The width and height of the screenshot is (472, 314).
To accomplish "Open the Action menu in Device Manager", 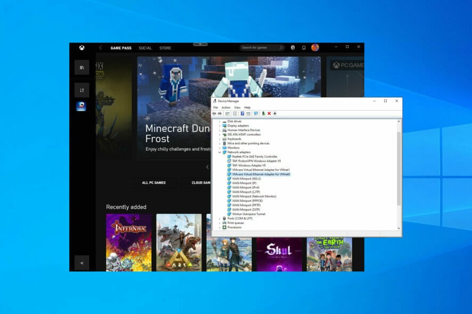I will tap(226, 108).
